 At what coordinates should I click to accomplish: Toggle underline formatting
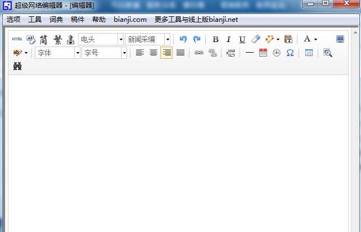(x=242, y=39)
